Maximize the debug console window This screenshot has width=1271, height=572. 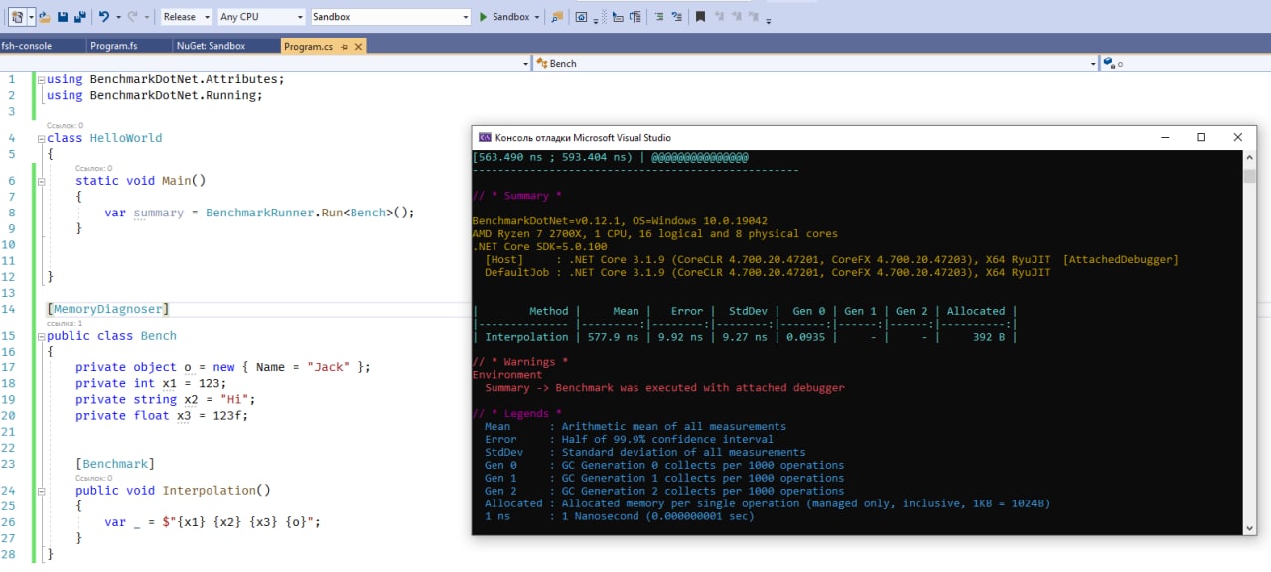click(1200, 137)
